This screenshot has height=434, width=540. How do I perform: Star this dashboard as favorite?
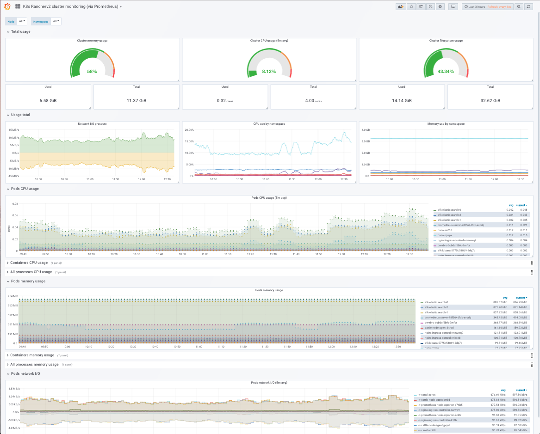pos(411,6)
